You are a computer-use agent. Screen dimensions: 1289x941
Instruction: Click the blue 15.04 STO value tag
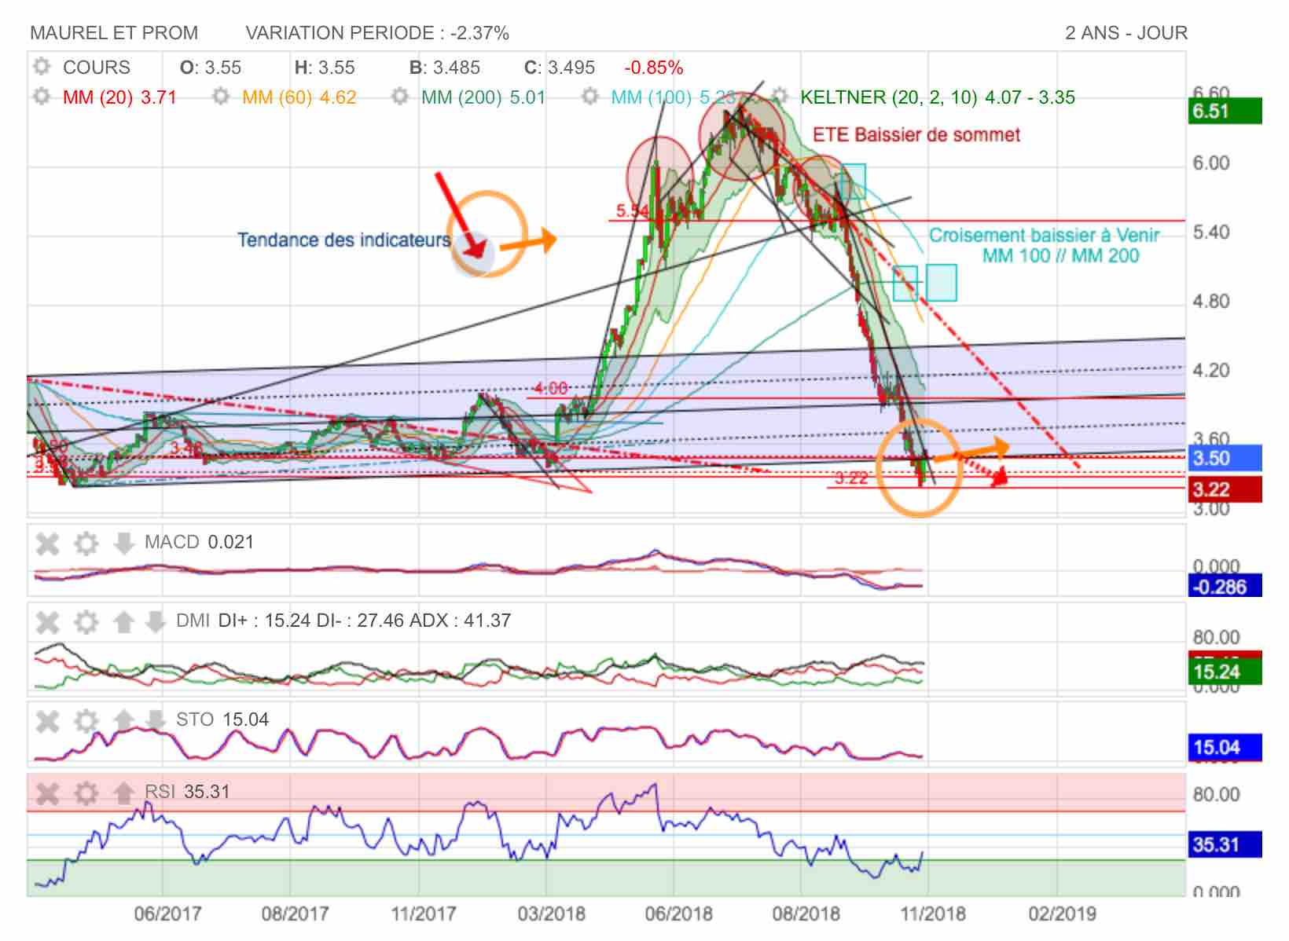point(1225,747)
